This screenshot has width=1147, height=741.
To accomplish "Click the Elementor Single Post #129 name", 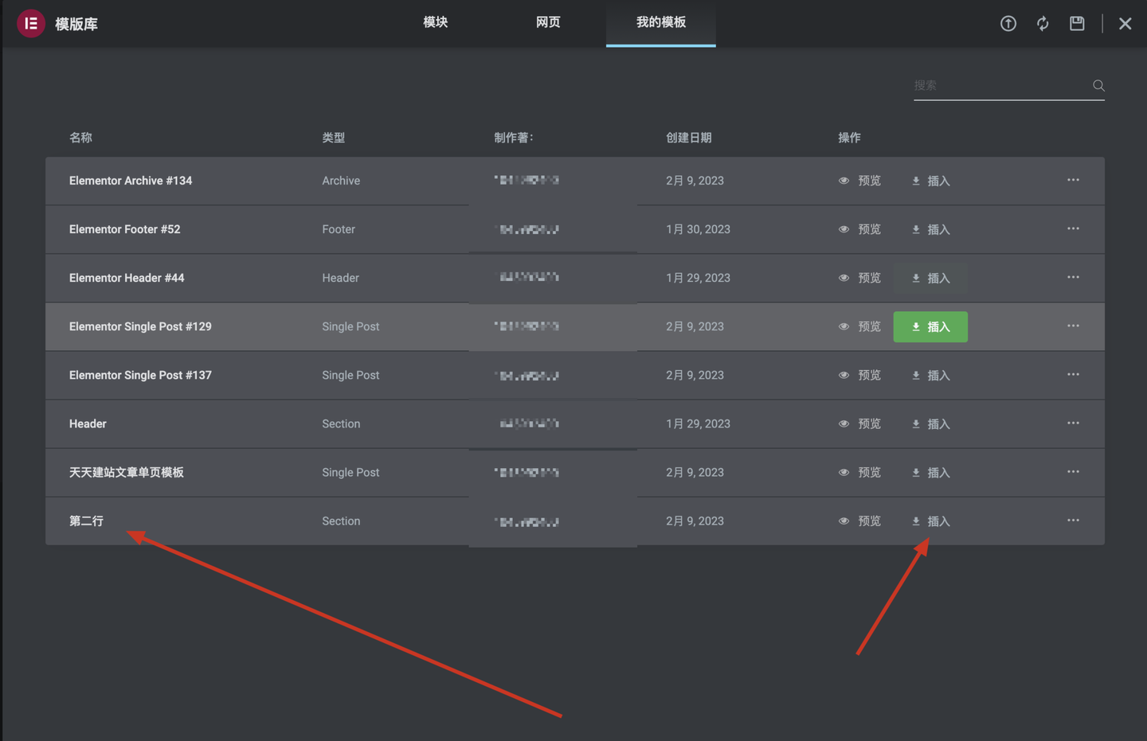I will 140,326.
